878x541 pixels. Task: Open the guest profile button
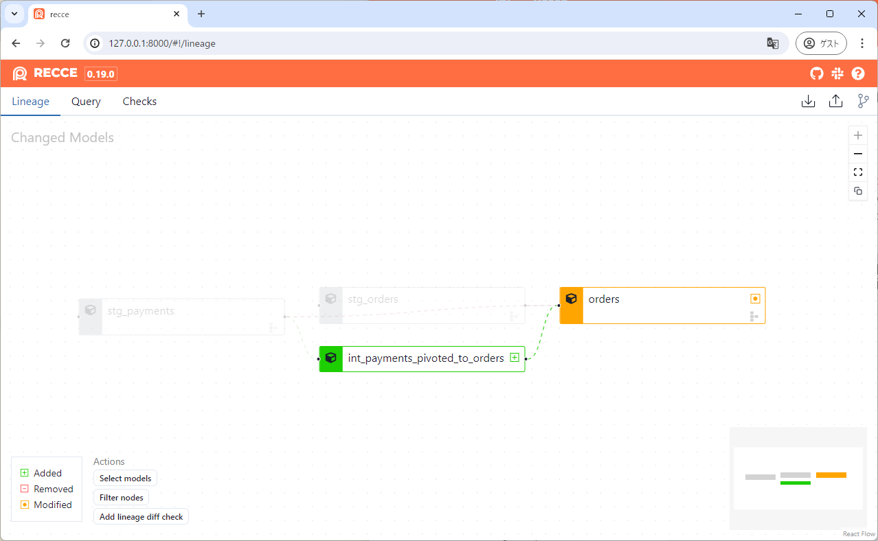pyautogui.click(x=821, y=43)
